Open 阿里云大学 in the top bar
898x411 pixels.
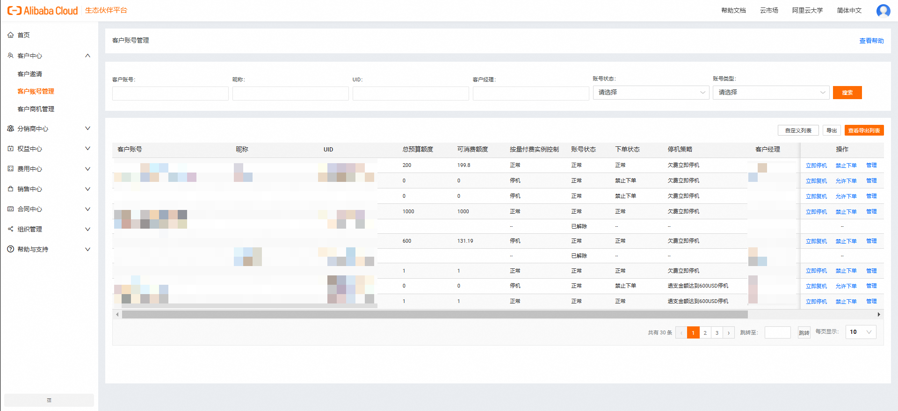[x=807, y=10]
